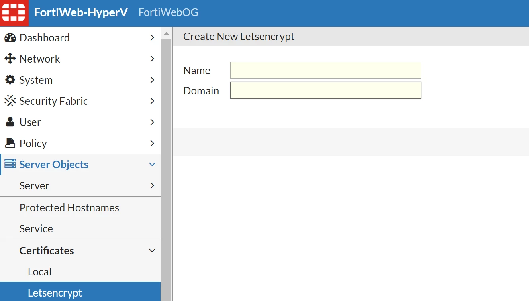Expand the Security Fabric chevron

tap(152, 101)
